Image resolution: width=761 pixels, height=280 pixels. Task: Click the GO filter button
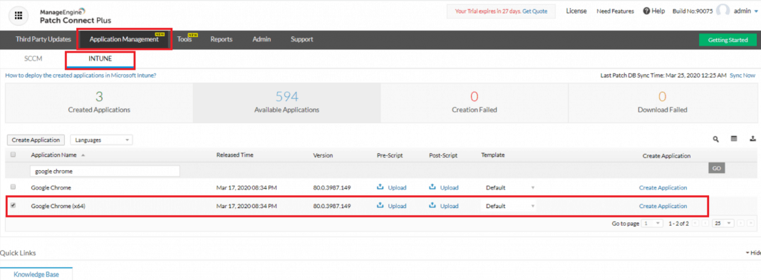[716, 168]
